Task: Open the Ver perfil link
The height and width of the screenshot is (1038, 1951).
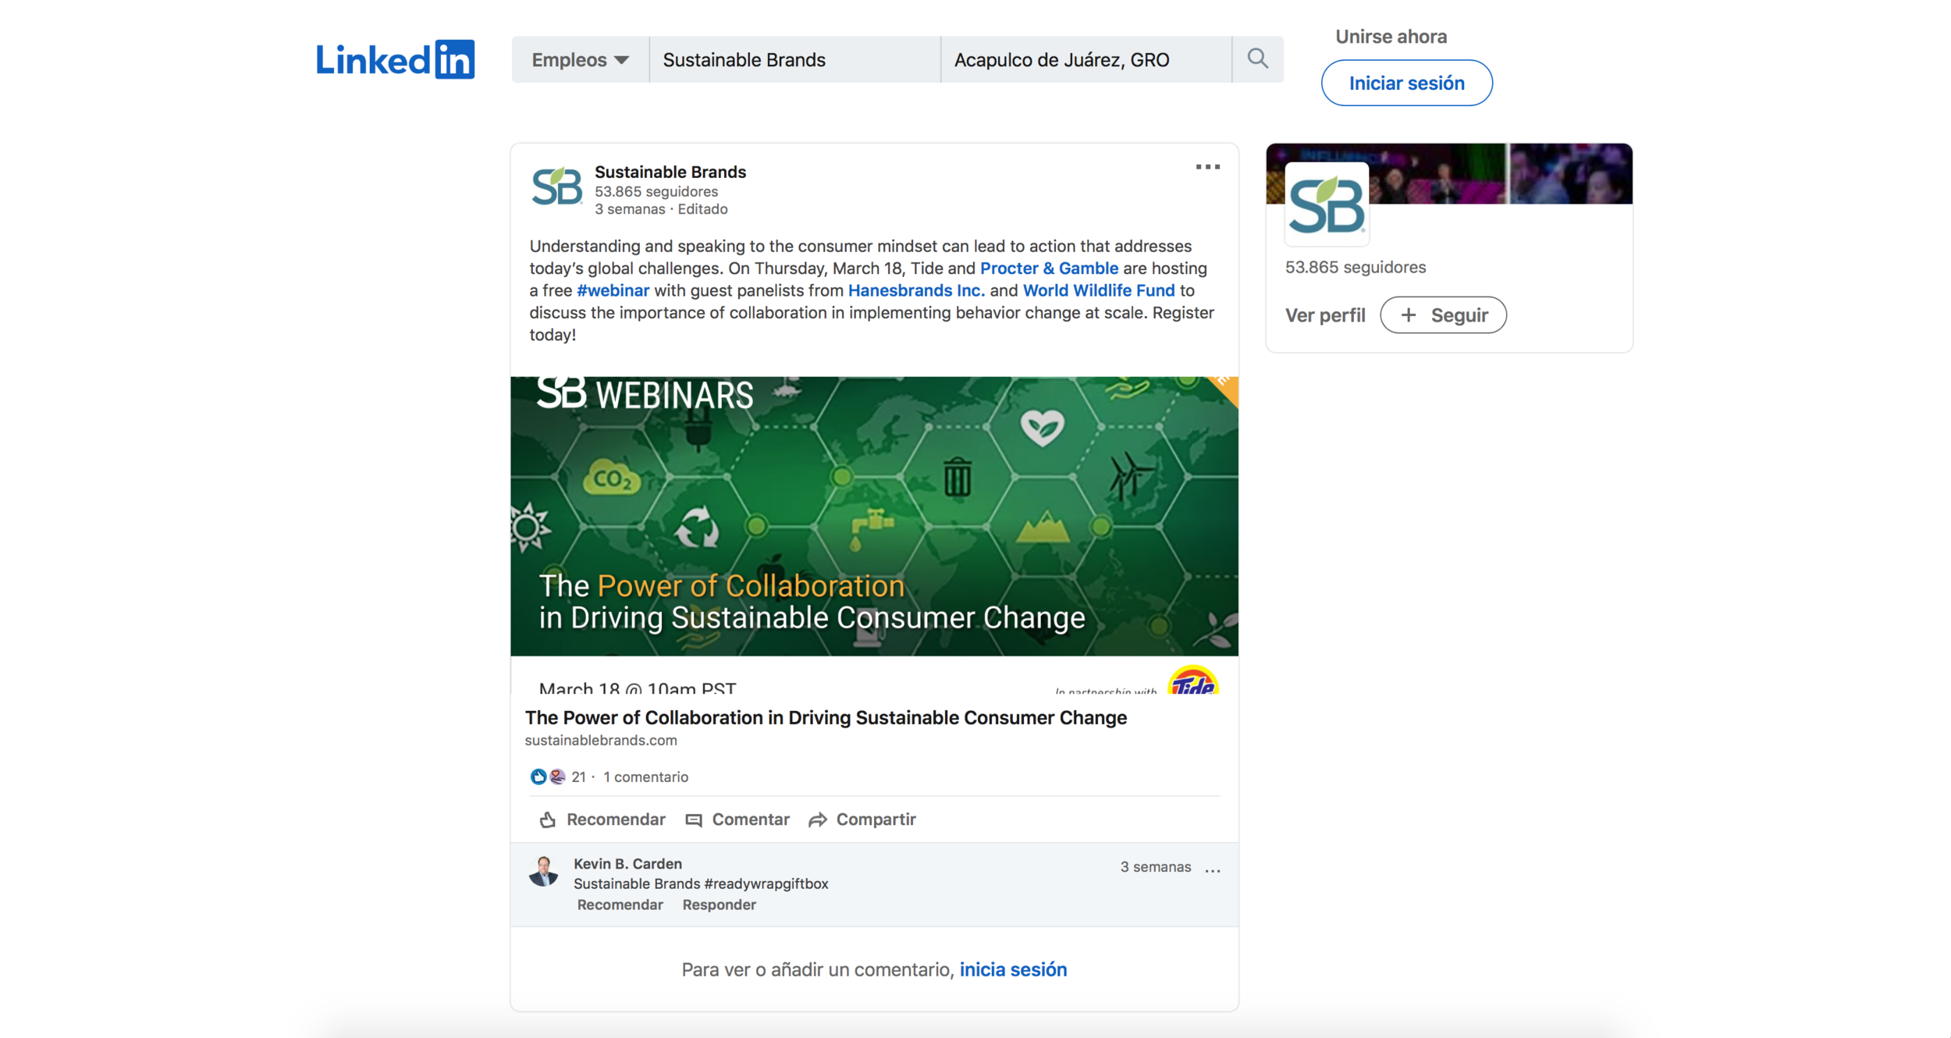Action: tap(1324, 315)
